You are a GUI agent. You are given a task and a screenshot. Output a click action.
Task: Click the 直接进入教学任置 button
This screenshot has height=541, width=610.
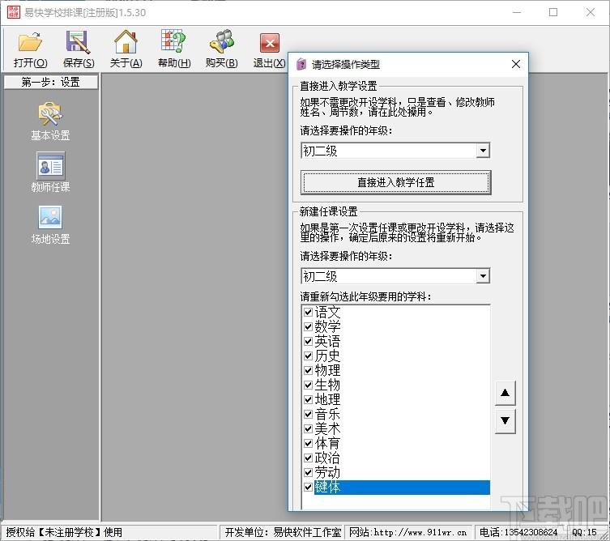(x=395, y=182)
